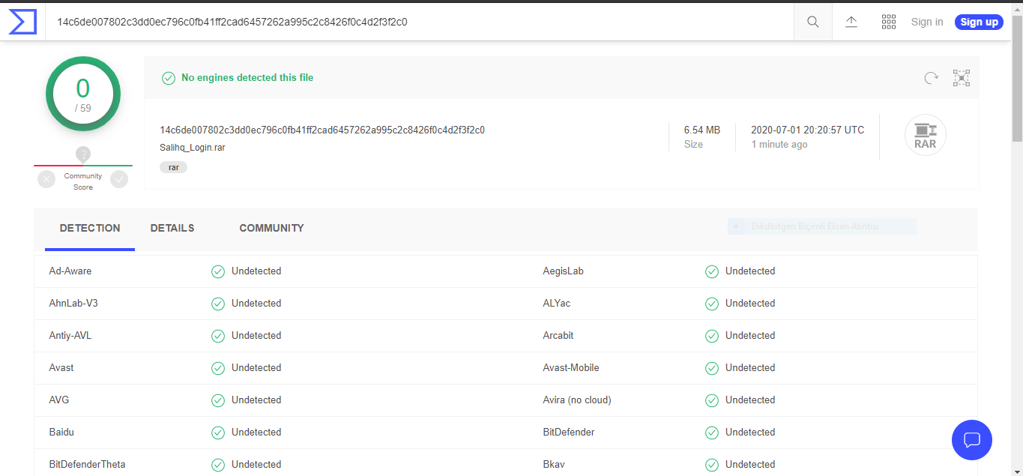
Task: Select the file hash text in summary
Action: [322, 130]
